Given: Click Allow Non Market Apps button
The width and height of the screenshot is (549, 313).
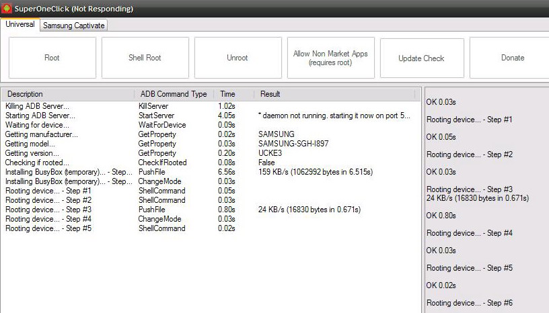Looking at the screenshot, I should coord(330,58).
